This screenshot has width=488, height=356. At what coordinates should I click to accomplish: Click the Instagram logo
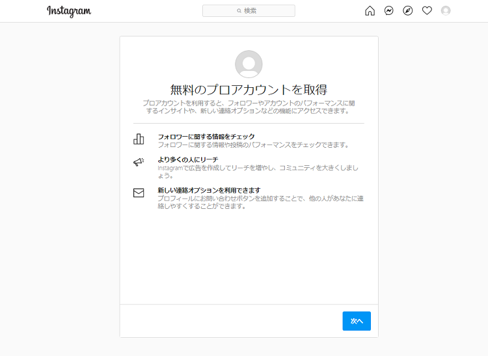coord(69,11)
